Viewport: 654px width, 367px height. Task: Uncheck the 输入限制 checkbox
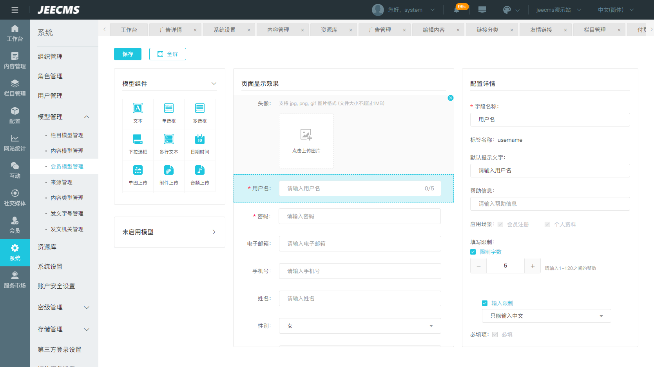coord(485,303)
